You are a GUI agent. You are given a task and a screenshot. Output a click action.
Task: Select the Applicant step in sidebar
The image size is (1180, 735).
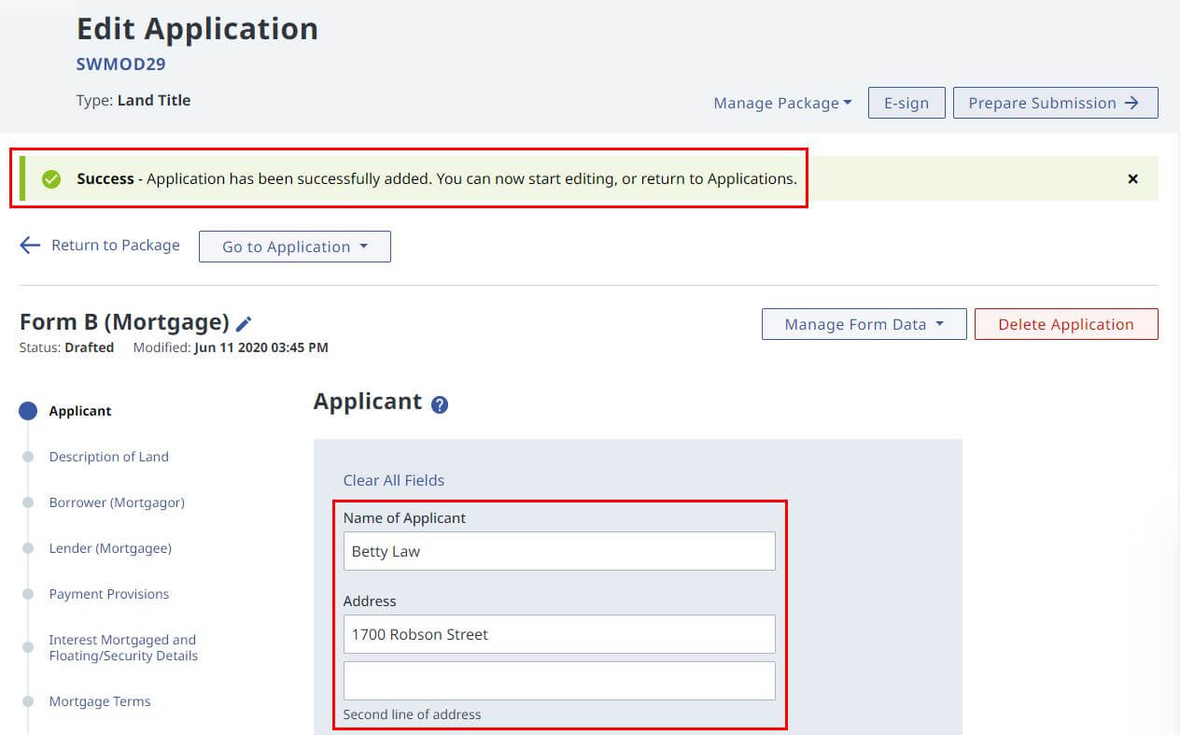pos(80,411)
